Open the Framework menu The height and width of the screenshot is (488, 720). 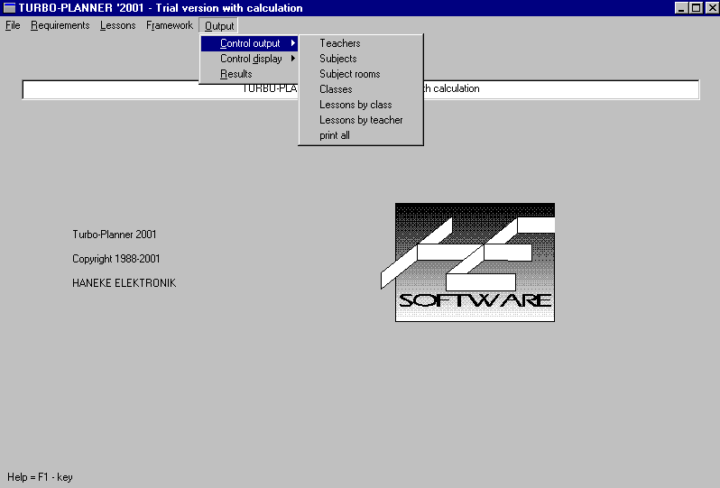coord(169,25)
